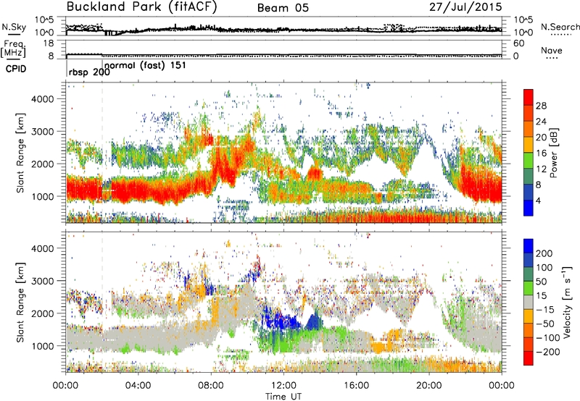Click the "12:00" time axis label

point(283,386)
